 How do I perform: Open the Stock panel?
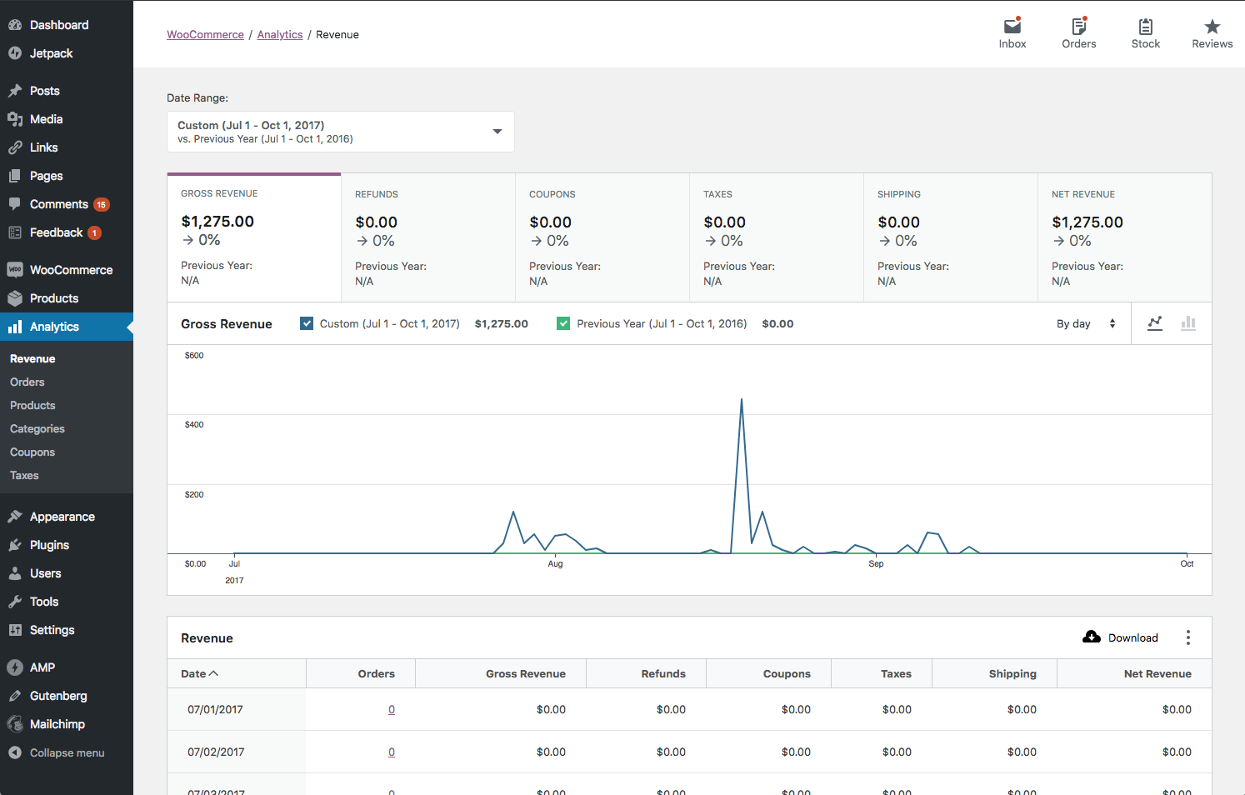[1145, 32]
